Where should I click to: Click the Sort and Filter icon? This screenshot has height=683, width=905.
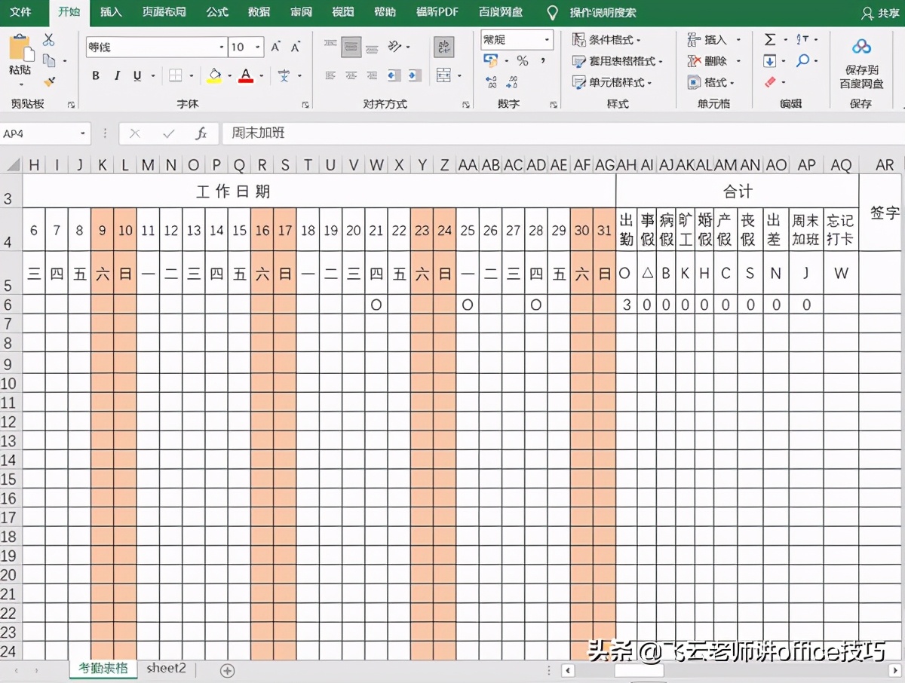point(802,40)
